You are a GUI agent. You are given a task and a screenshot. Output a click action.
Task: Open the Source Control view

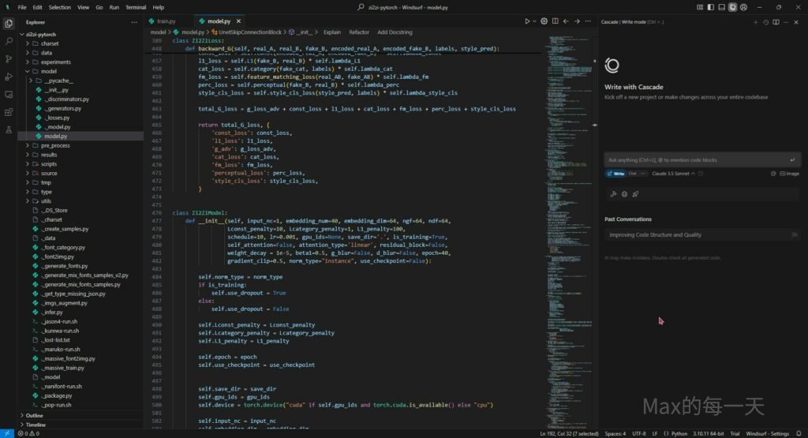pyautogui.click(x=9, y=59)
